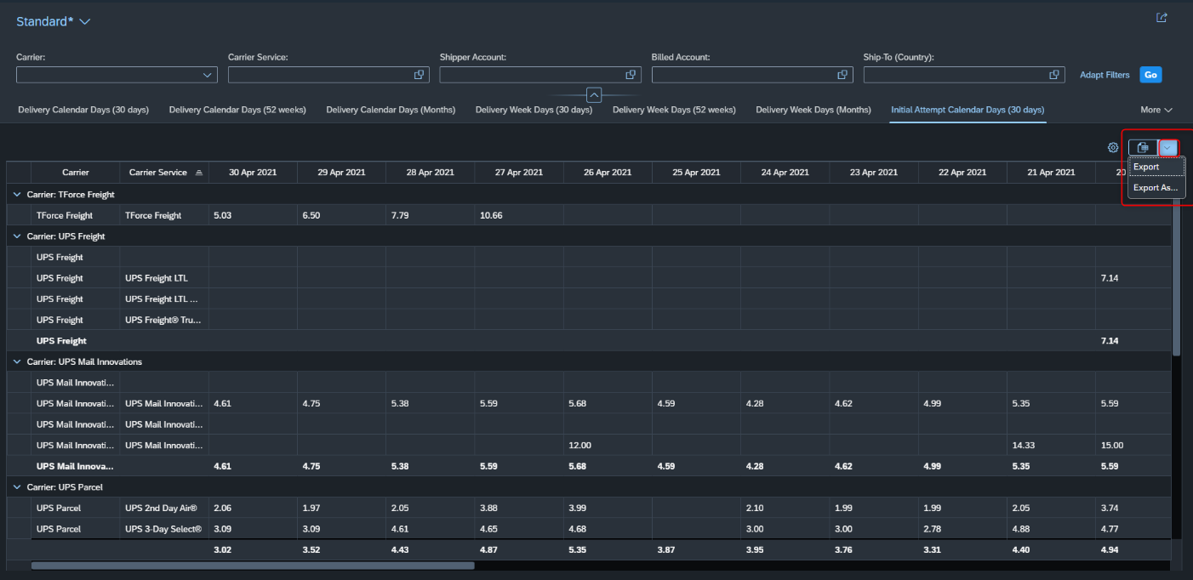Switch to Delivery Week Days (Months) tab

(x=813, y=110)
